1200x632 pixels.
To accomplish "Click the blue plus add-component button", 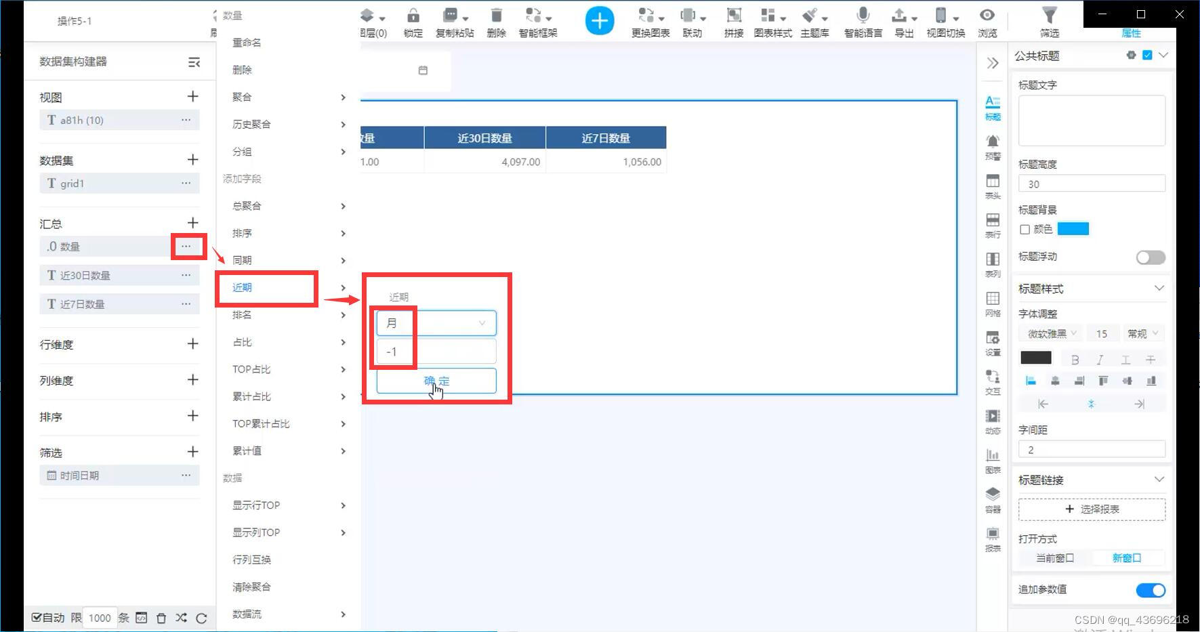I will (x=600, y=21).
